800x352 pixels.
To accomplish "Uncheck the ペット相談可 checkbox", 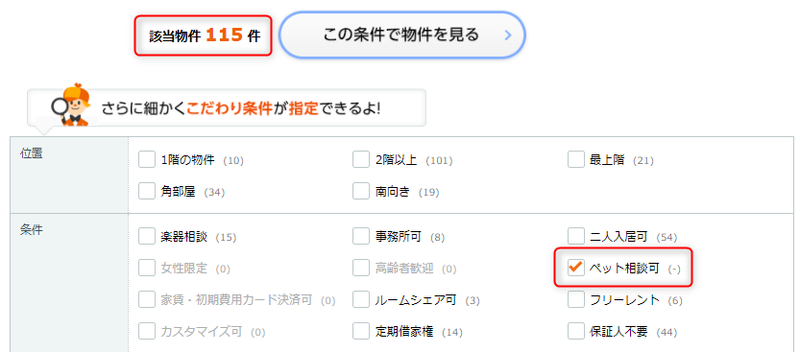I will [x=576, y=268].
